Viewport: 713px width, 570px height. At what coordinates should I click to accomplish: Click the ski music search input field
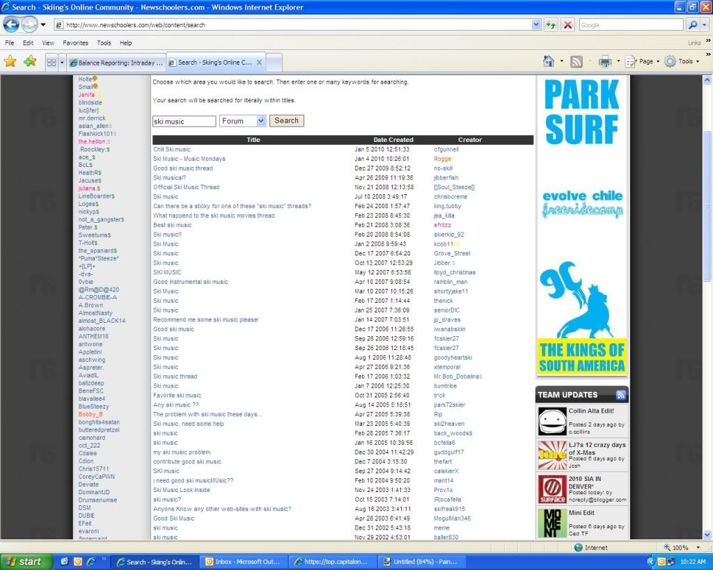pyautogui.click(x=184, y=120)
